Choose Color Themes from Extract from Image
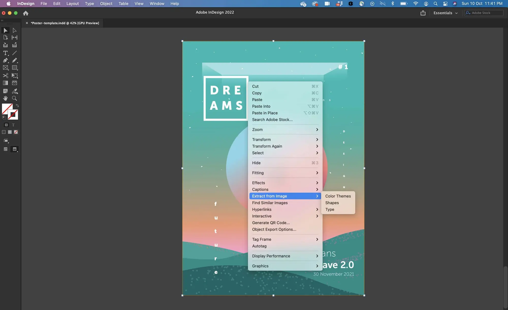The width and height of the screenshot is (508, 310). pyautogui.click(x=338, y=196)
